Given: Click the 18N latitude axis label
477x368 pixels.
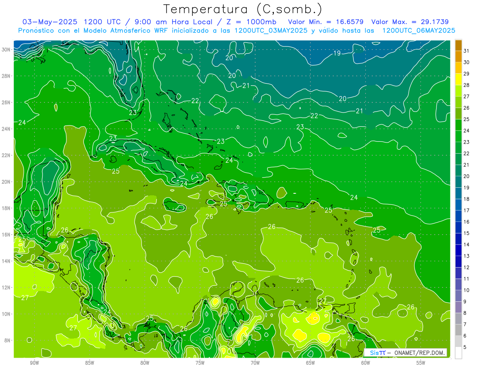Looking at the screenshot, I should tap(6, 208).
